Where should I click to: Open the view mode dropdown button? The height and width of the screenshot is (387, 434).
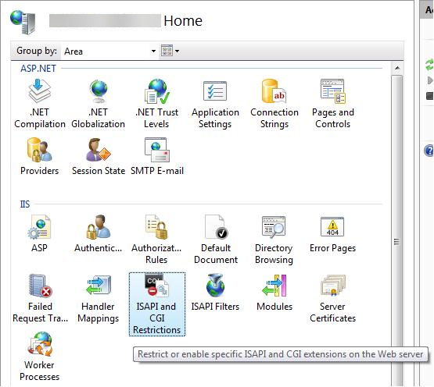click(x=170, y=51)
